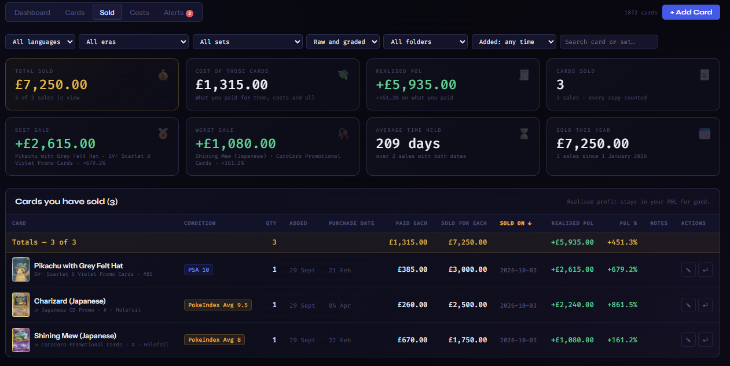This screenshot has height=366, width=730.
Task: Click the icon on the Worst Sale tile
Action: (x=343, y=134)
